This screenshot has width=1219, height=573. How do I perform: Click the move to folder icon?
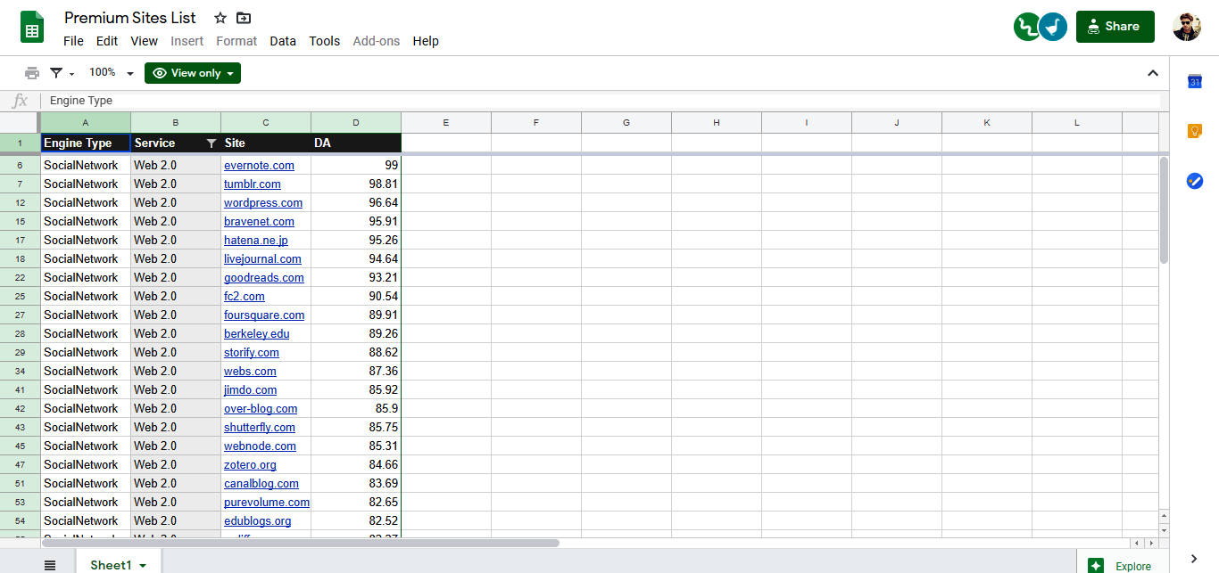[244, 18]
